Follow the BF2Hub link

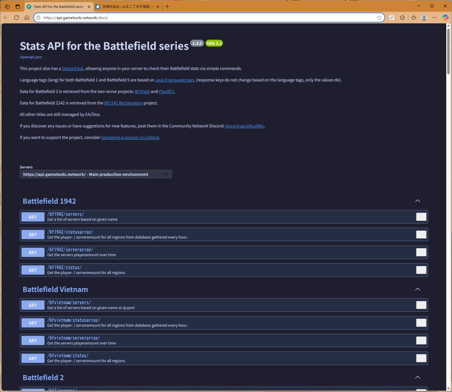pyautogui.click(x=143, y=92)
